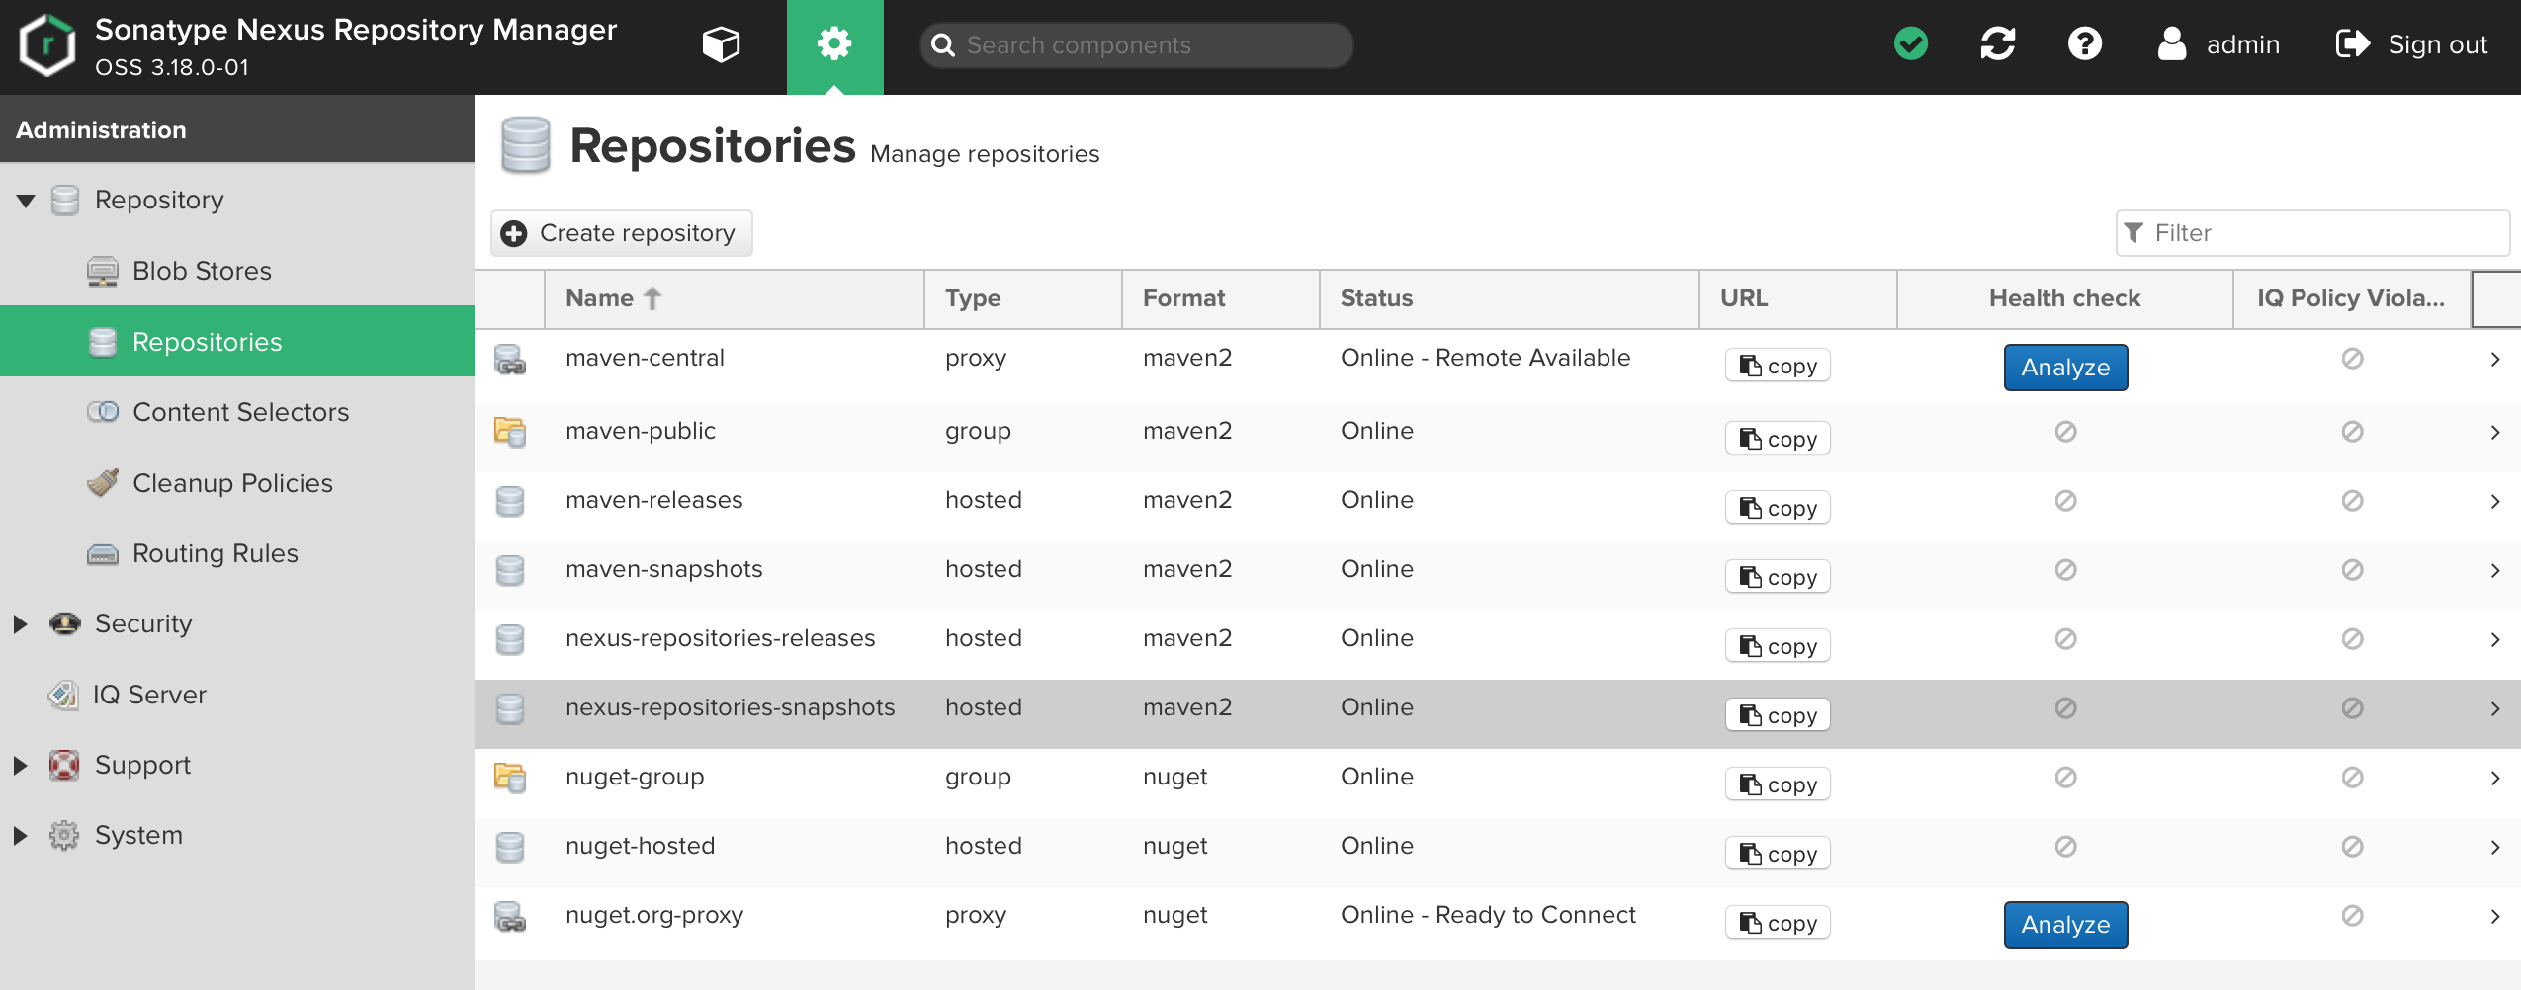The width and height of the screenshot is (2521, 990).
Task: Open nuget.org-proxy row chevron
Action: 2495,917
